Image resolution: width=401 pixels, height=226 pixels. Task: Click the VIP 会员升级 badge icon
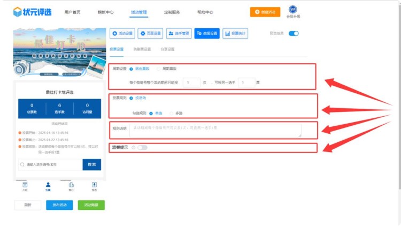coord(292,10)
